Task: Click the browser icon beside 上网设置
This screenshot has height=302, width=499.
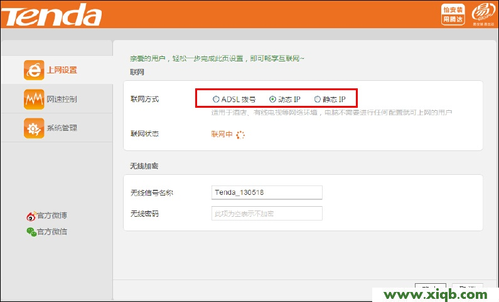Action: click(x=33, y=70)
